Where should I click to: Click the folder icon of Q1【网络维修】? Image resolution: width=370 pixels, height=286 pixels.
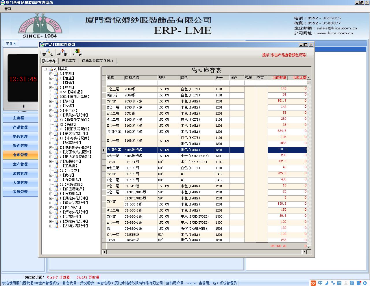[x=56, y=184]
